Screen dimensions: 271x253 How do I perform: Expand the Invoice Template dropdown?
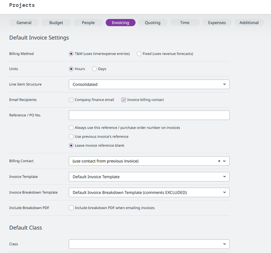[x=149, y=177]
